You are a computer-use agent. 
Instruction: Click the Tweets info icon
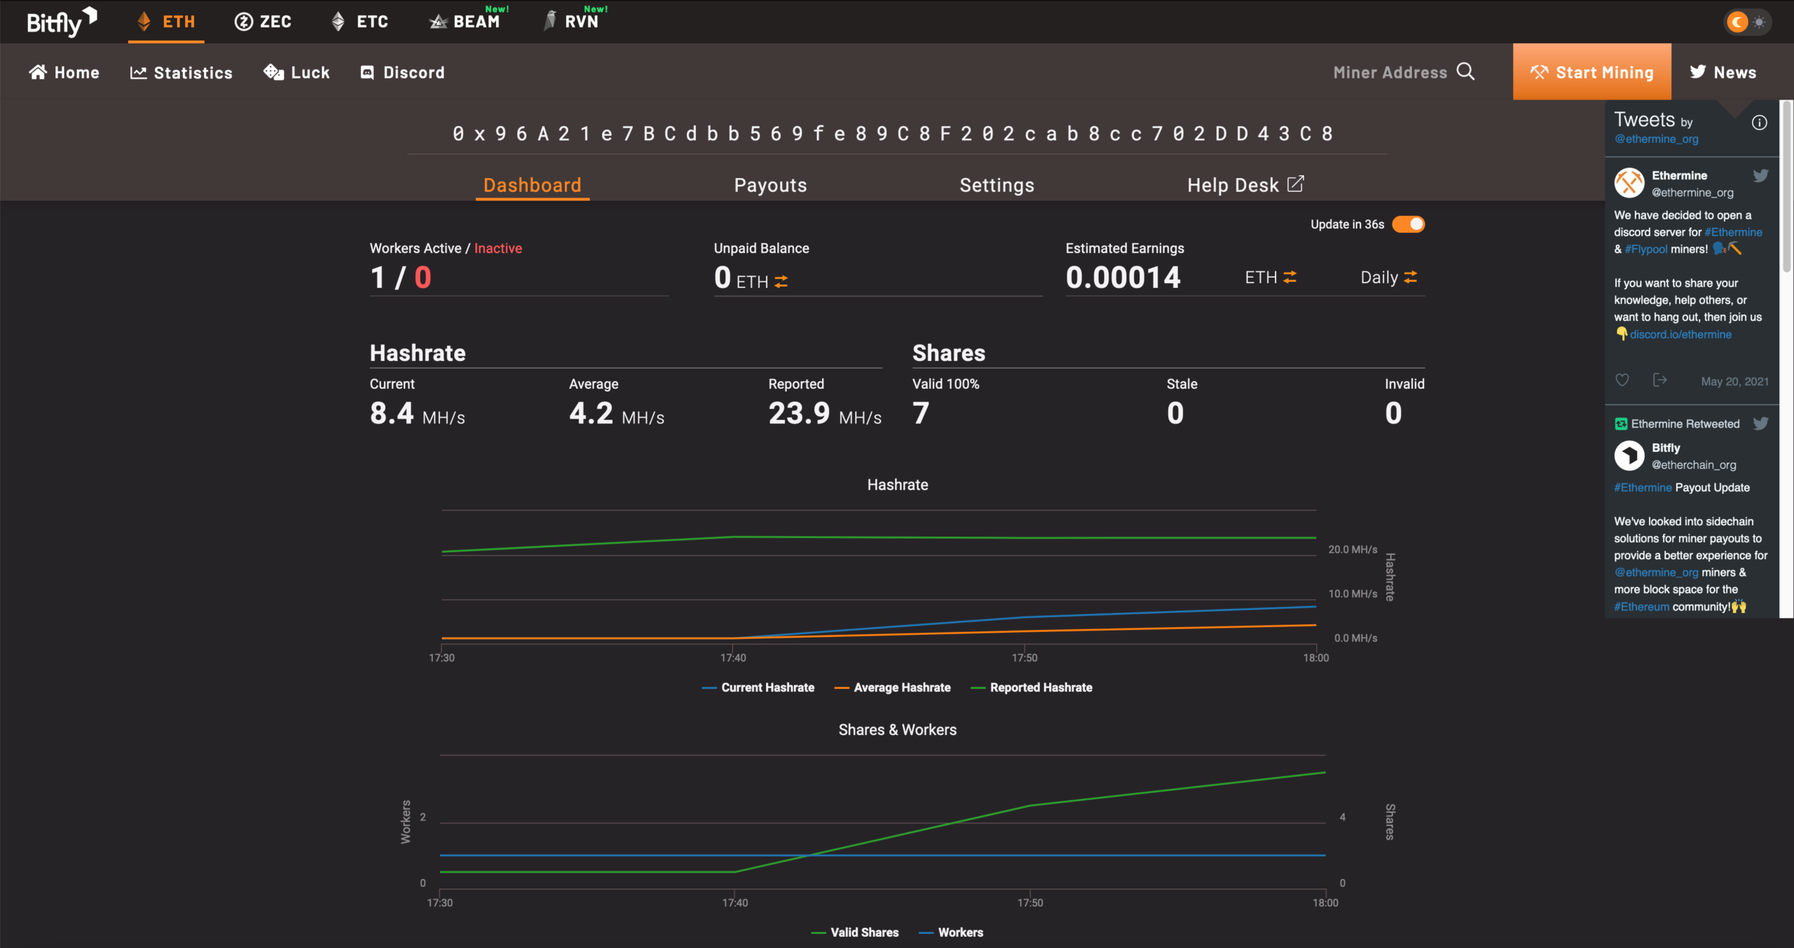click(x=1759, y=123)
